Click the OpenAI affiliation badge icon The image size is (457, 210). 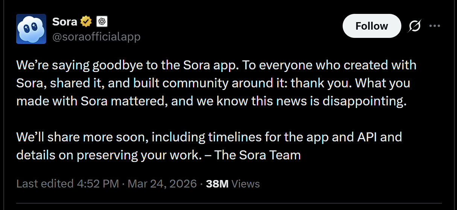click(102, 22)
